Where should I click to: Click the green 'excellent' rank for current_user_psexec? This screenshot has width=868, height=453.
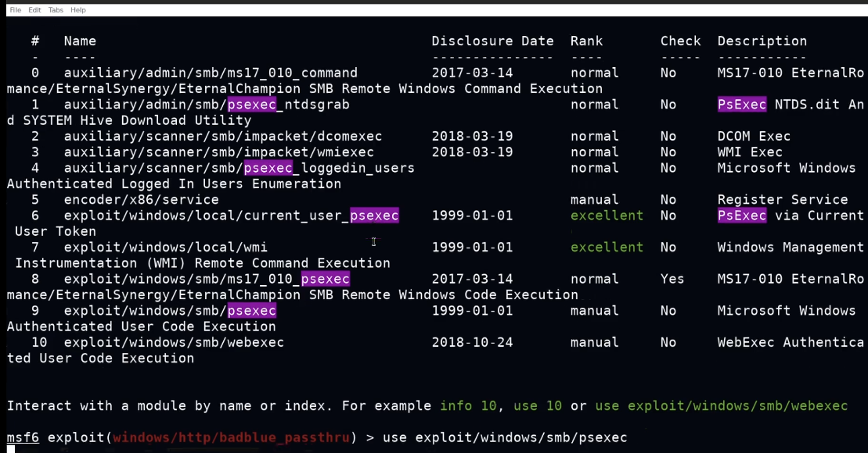coord(607,216)
